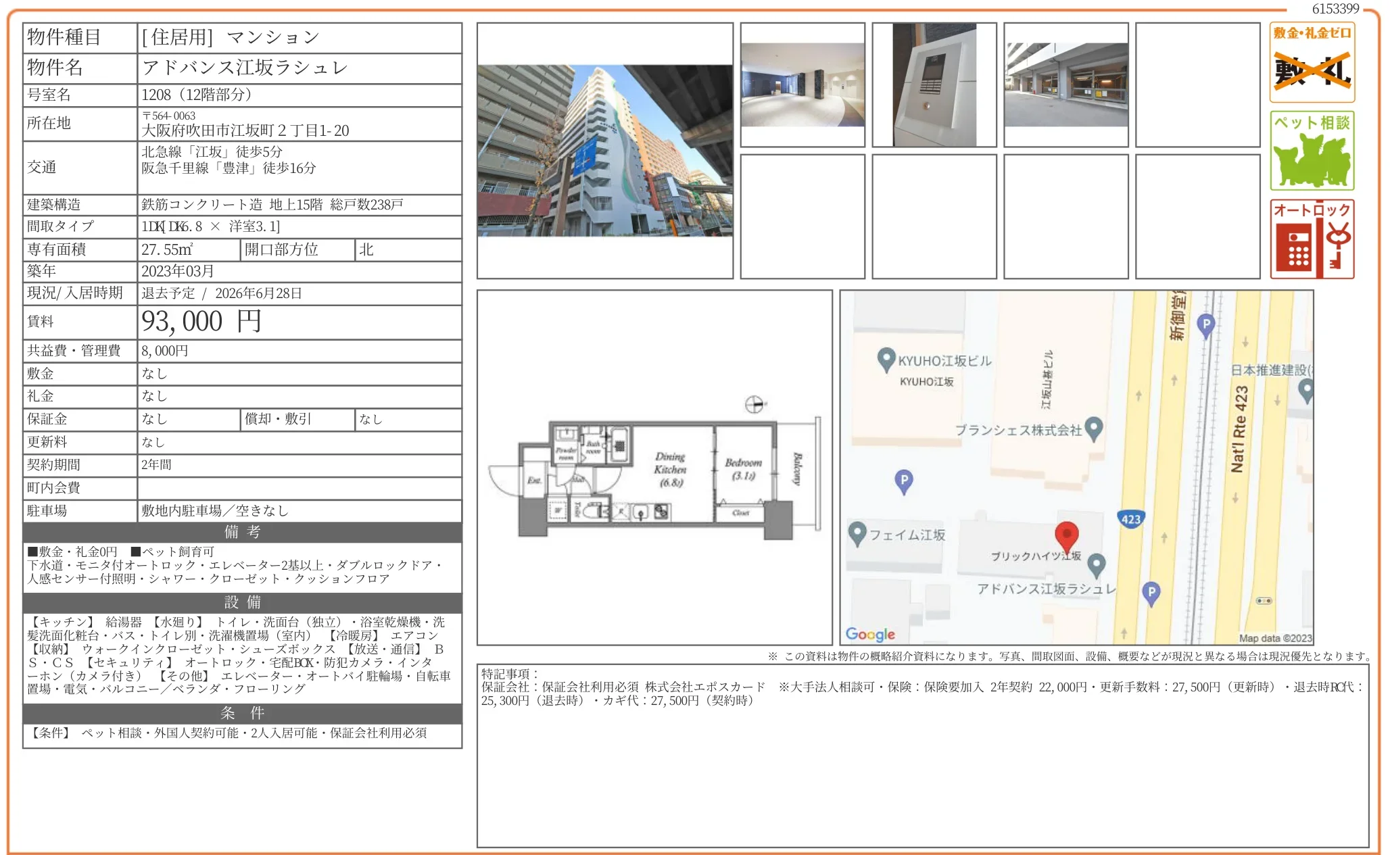1390x855 pixels.
Task: Click the ブランシェス株式会社 map pin
Action: coord(1093,429)
